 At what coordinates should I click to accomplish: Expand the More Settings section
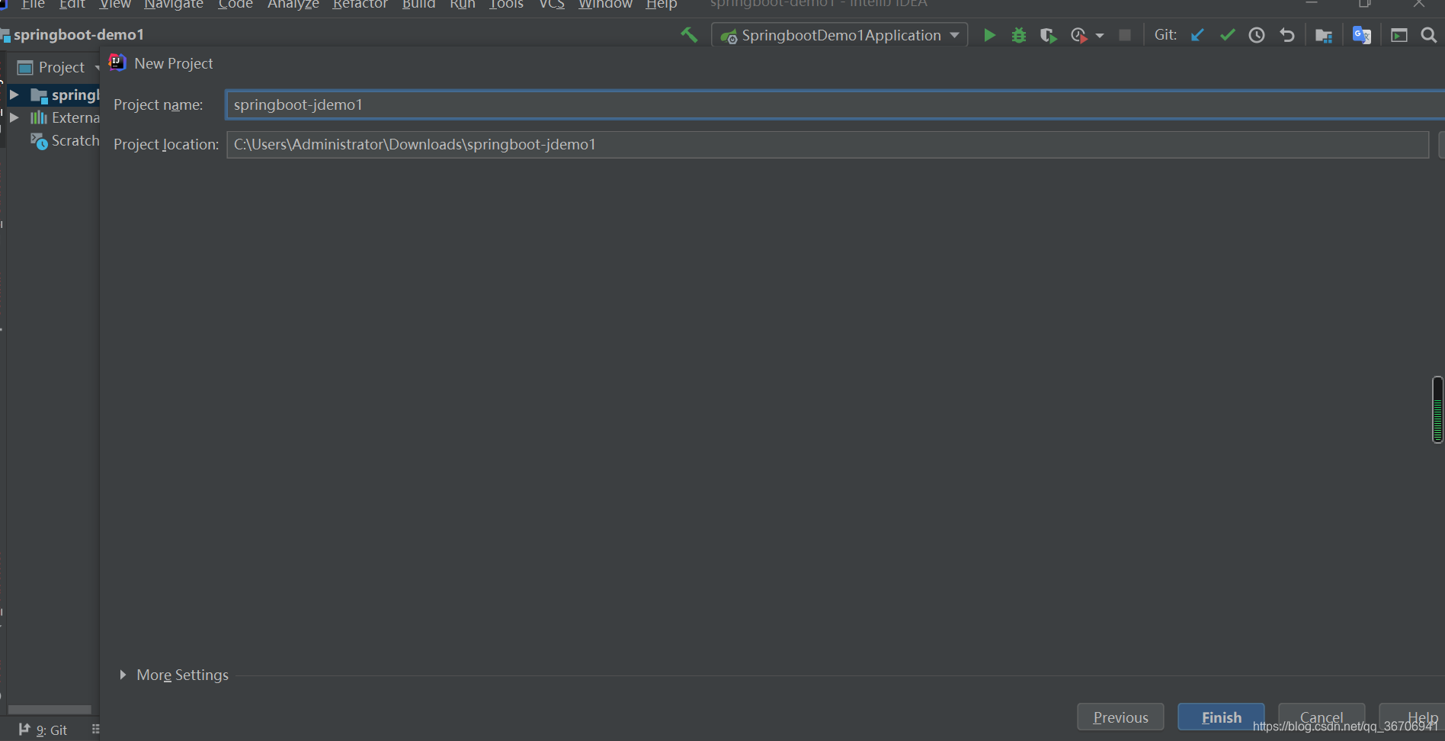(x=123, y=675)
